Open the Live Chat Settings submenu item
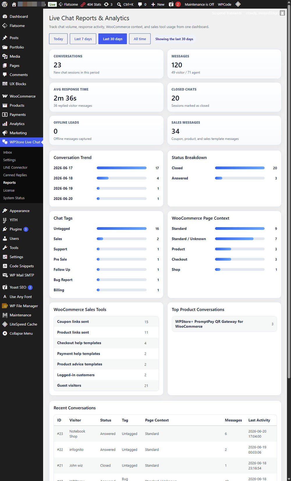The width and height of the screenshot is (291, 481). pos(9,160)
